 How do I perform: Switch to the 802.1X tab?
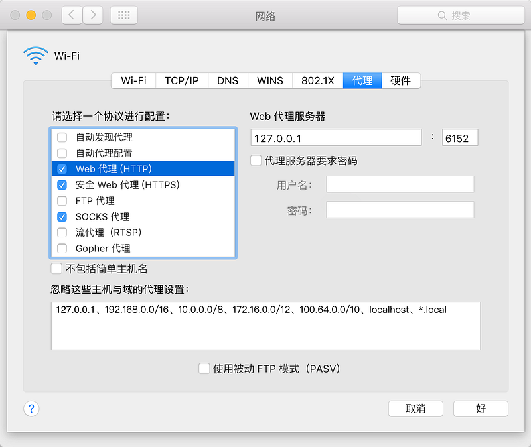[x=318, y=80]
